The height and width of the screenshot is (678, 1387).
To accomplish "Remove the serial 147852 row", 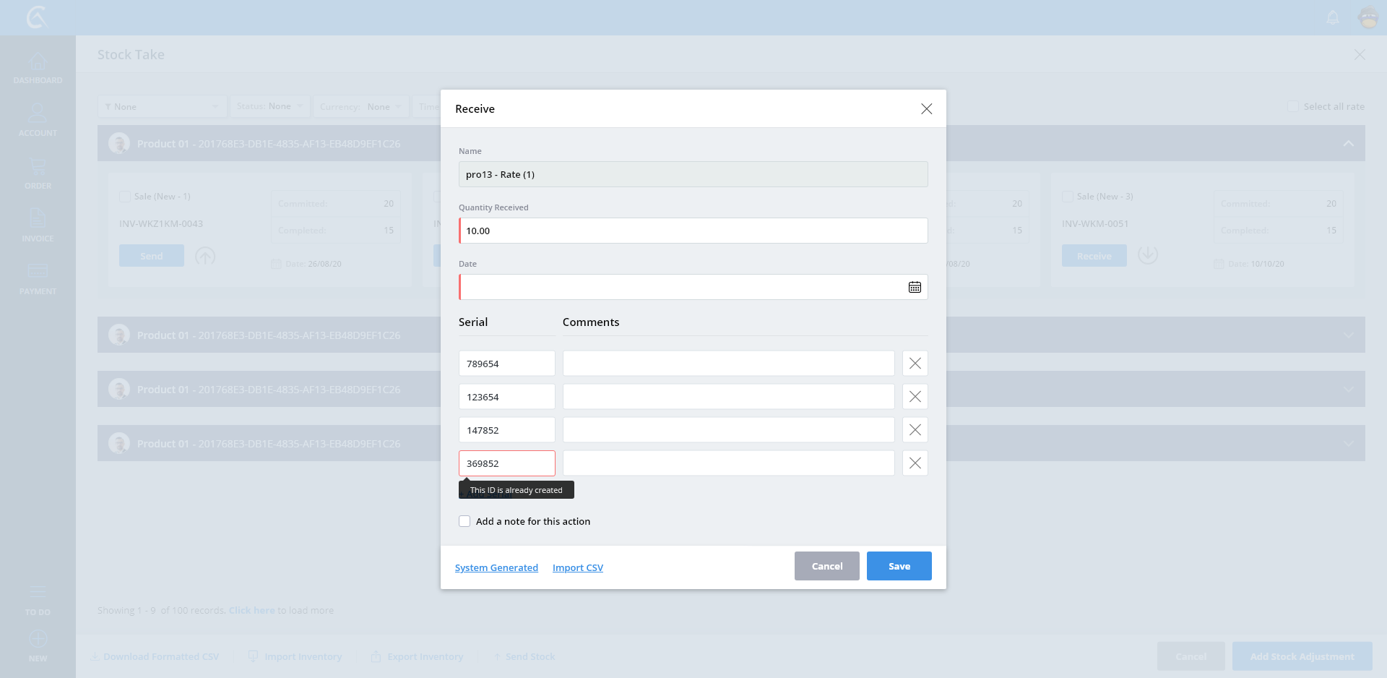I will [x=915, y=430].
